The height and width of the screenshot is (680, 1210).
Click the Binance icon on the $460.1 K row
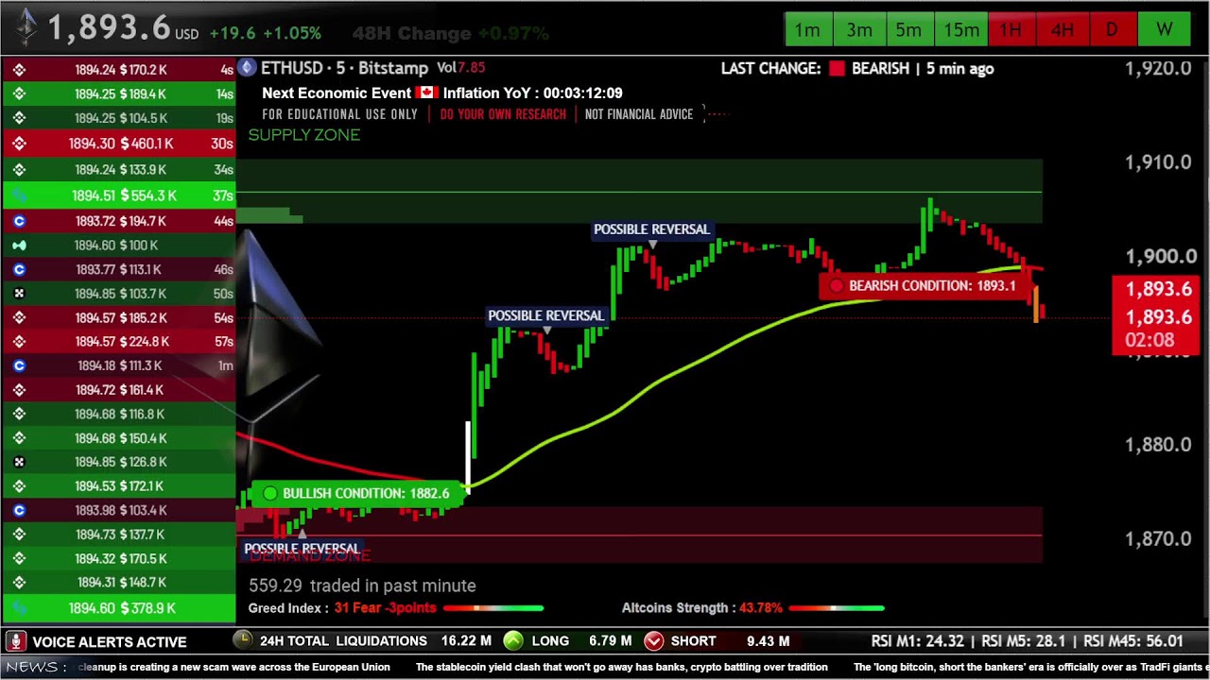coord(19,144)
